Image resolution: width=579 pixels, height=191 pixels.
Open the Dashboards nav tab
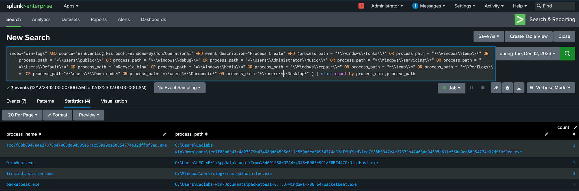(x=153, y=20)
